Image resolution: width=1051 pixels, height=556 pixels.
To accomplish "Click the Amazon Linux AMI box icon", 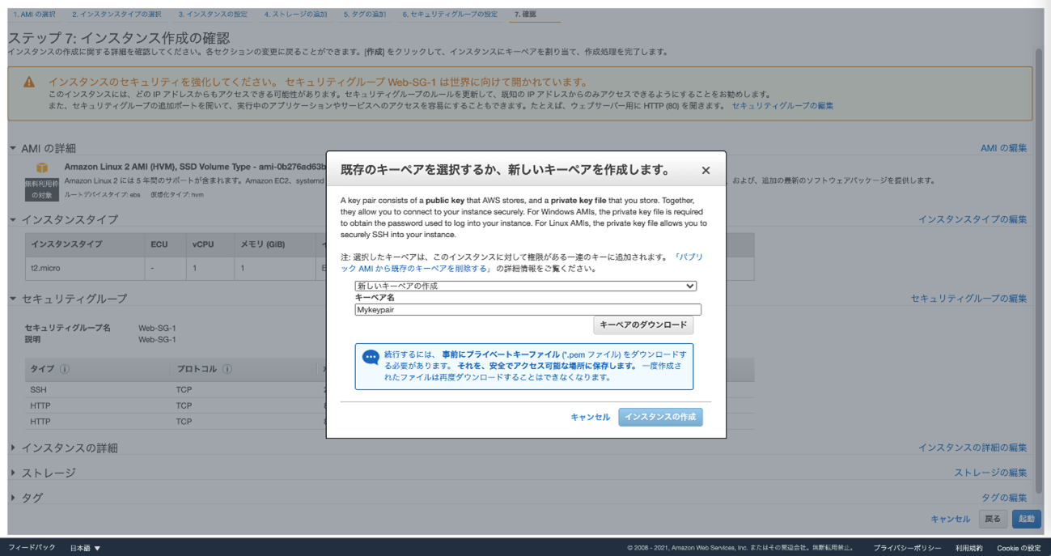I will 41,168.
